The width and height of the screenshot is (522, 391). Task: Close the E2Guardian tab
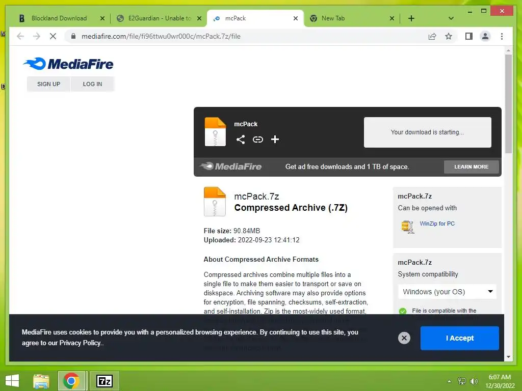click(x=199, y=18)
